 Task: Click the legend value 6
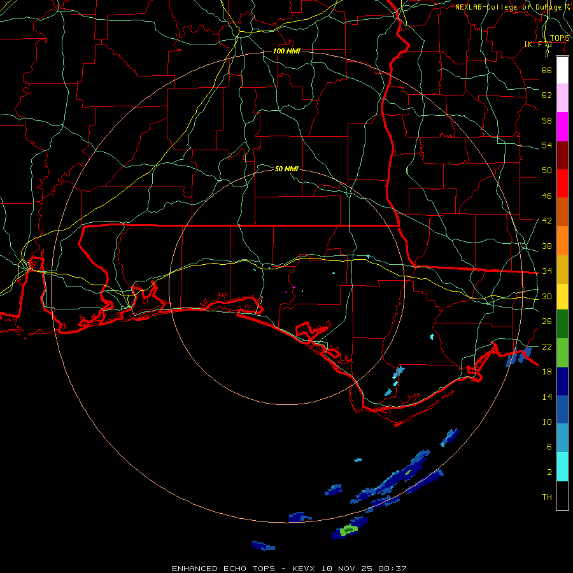click(549, 447)
